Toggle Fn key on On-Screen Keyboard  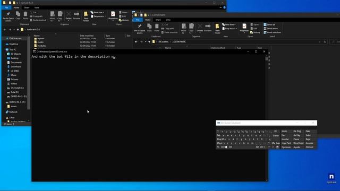pyautogui.click(x=218, y=147)
